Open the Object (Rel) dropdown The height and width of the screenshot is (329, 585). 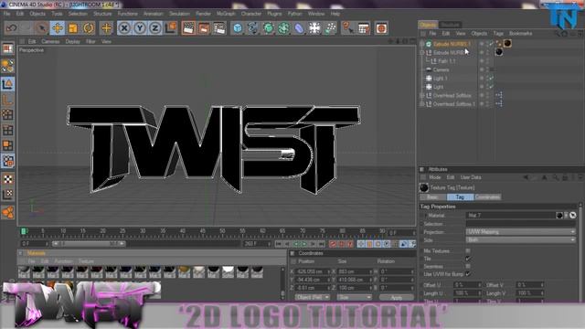(313, 298)
